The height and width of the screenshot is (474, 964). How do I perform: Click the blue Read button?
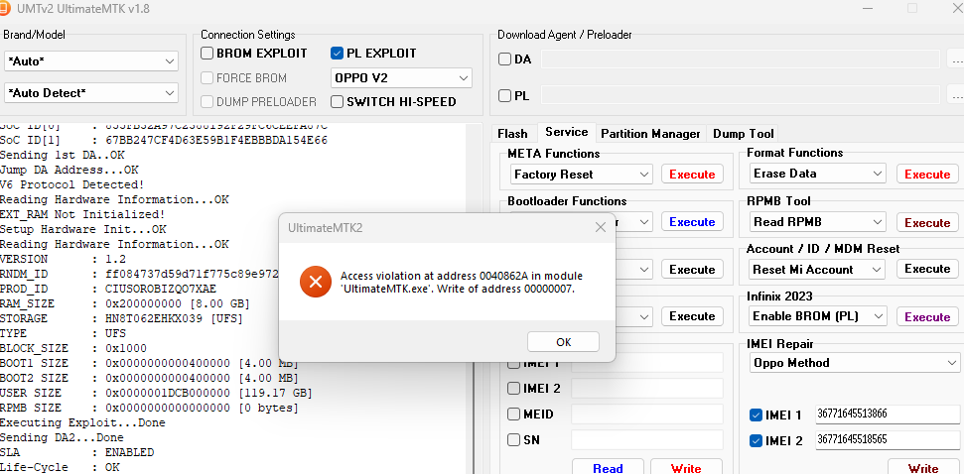pyautogui.click(x=608, y=467)
